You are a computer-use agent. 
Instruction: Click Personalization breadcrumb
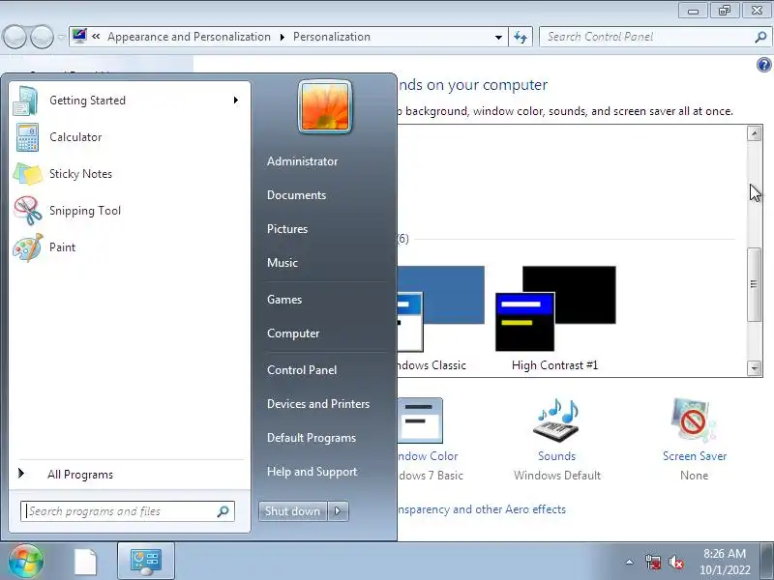pyautogui.click(x=332, y=37)
